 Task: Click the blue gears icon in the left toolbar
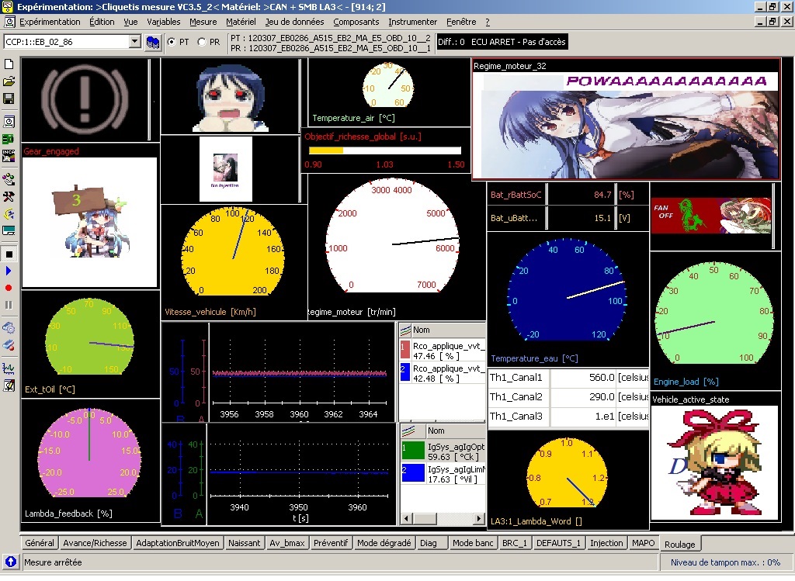coord(9,327)
